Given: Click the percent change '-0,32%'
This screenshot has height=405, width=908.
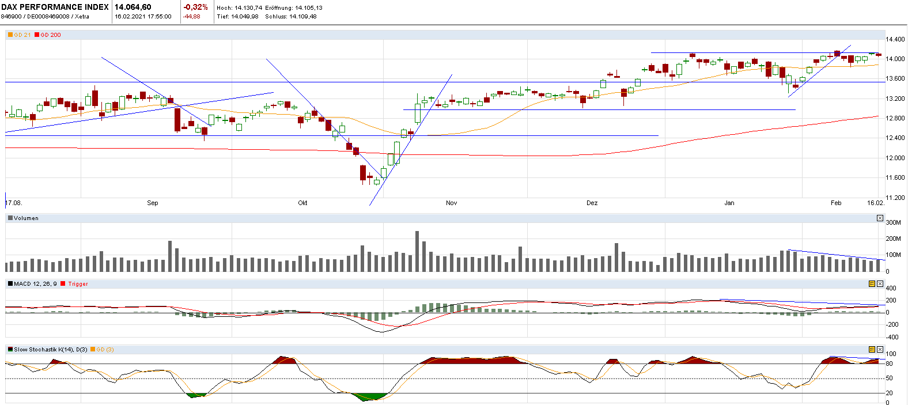Looking at the screenshot, I should point(195,7).
